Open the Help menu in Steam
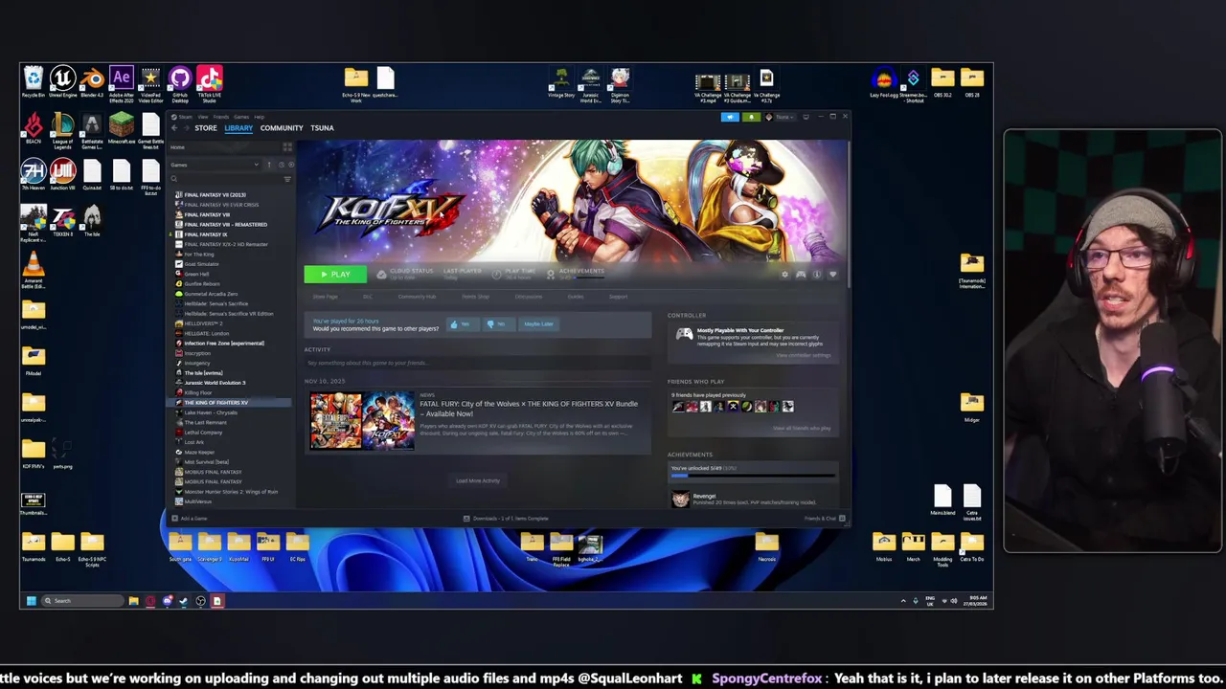The height and width of the screenshot is (689, 1226). tap(259, 117)
